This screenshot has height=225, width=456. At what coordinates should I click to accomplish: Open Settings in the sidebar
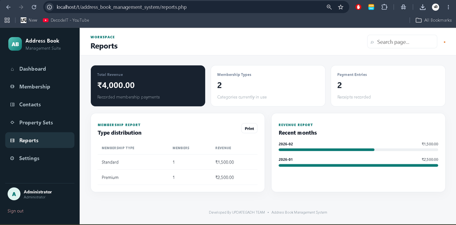point(40,158)
